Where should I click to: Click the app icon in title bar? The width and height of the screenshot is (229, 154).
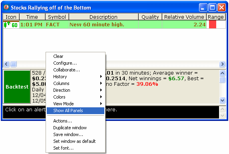click(6, 7)
